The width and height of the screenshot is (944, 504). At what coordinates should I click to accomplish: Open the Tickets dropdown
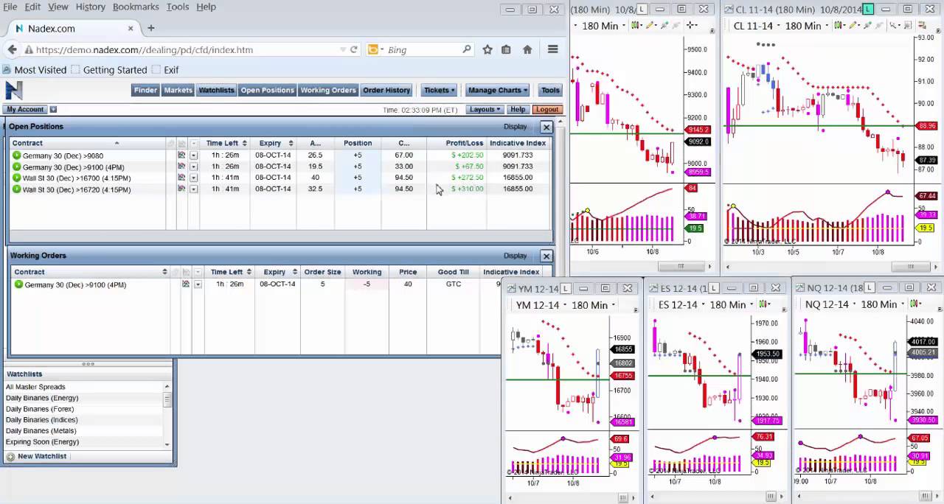439,90
